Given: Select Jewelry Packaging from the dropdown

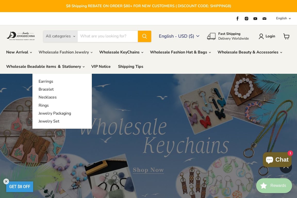Looking at the screenshot, I should (x=55, y=113).
